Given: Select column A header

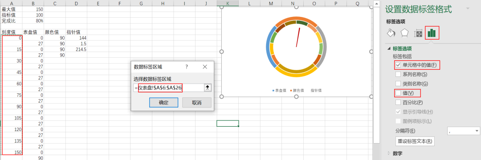Looking at the screenshot, I should coord(11,3).
